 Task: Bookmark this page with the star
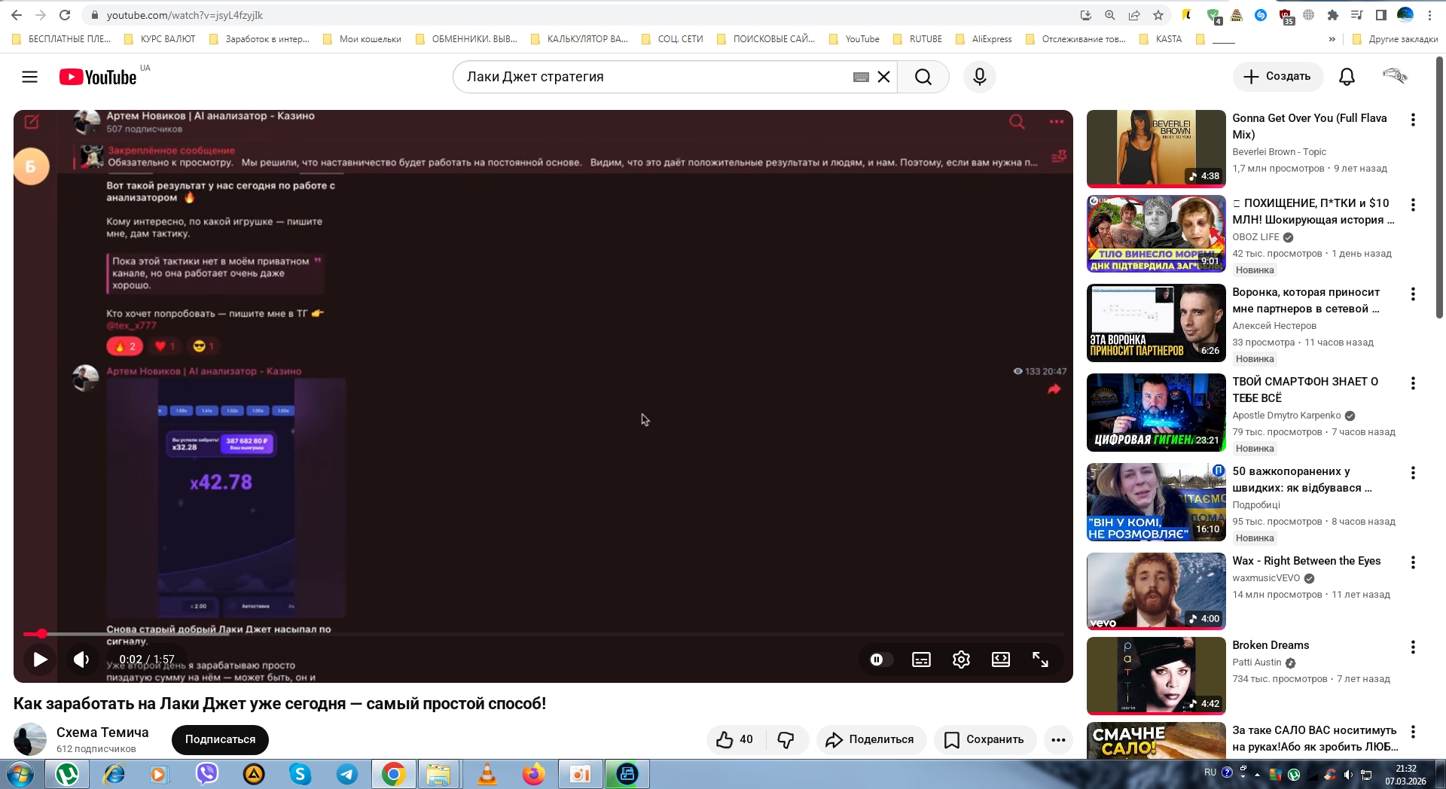[1158, 15]
